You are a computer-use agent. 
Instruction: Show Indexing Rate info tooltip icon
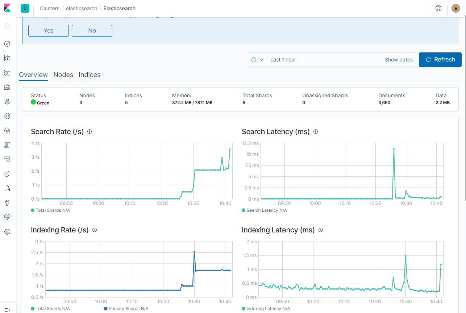point(95,230)
